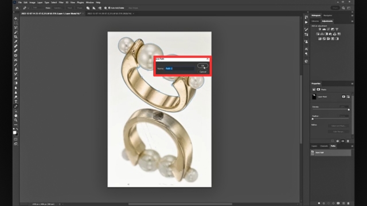367x206 pixels.
Task: Add a Brightness/Contrast adjustment
Action: click(x=319, y=29)
